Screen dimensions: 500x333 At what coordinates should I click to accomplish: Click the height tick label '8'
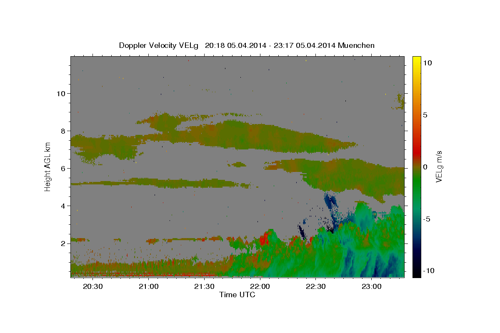click(63, 131)
